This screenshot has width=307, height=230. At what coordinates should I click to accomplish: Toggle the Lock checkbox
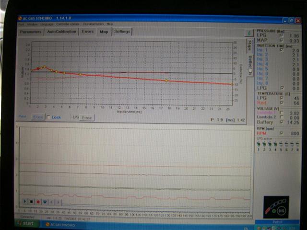click(48, 117)
